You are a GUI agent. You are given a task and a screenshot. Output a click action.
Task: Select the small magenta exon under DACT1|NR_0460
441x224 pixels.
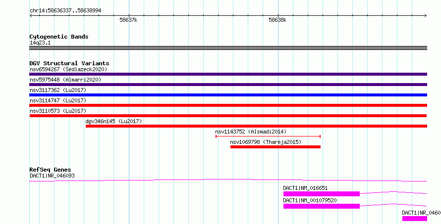(x=415, y=219)
